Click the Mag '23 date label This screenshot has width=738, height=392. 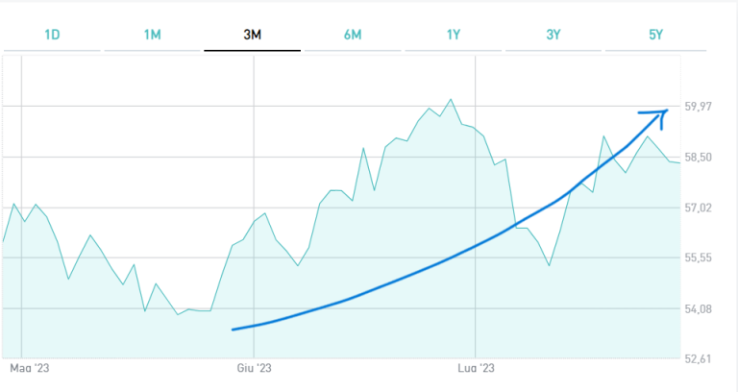28,368
